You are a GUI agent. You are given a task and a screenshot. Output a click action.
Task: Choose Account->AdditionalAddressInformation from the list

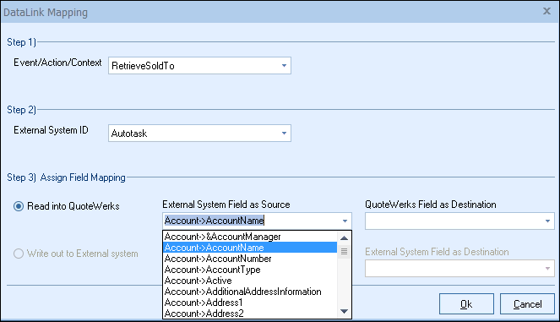tap(250, 292)
